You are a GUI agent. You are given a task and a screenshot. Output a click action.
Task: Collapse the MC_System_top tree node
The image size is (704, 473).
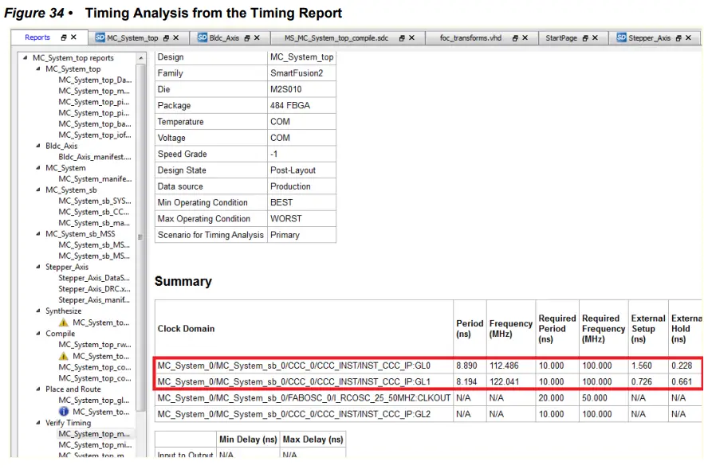(x=38, y=68)
